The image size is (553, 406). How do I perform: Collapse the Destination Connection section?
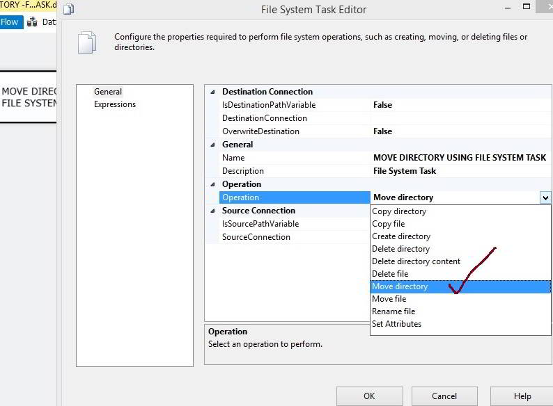coord(212,92)
